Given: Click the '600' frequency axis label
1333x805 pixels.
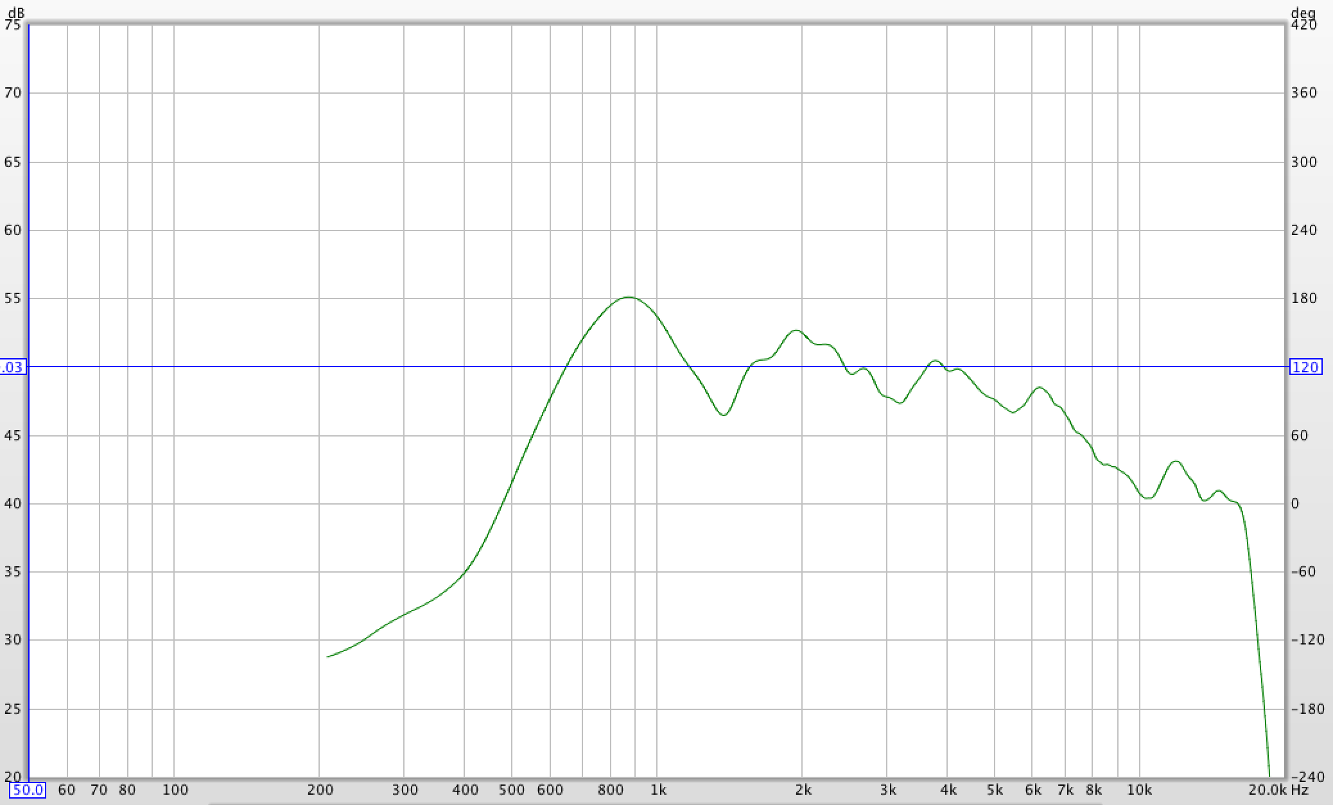Looking at the screenshot, I should pos(550,790).
